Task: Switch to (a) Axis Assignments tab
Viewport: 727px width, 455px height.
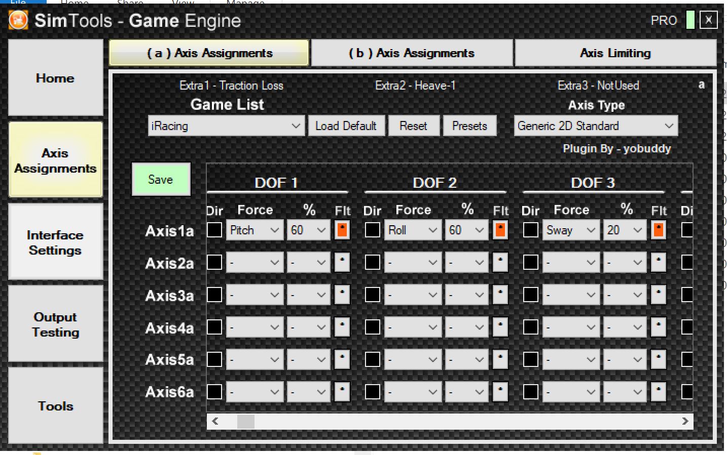Action: [x=209, y=53]
